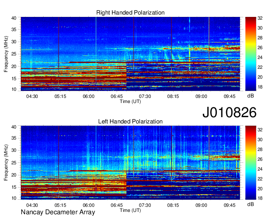This screenshot has width=267, height=217.
Task: Click the 05:15 time tick on the lower plot
Action: click(x=60, y=205)
